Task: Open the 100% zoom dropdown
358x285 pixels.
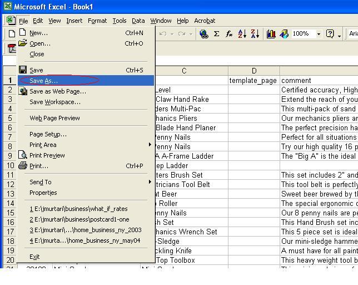Action: pos(319,34)
